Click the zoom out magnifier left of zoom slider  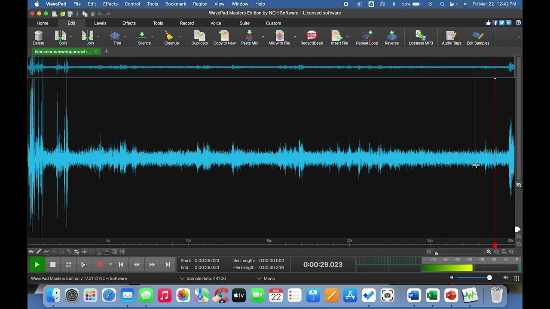point(429,252)
